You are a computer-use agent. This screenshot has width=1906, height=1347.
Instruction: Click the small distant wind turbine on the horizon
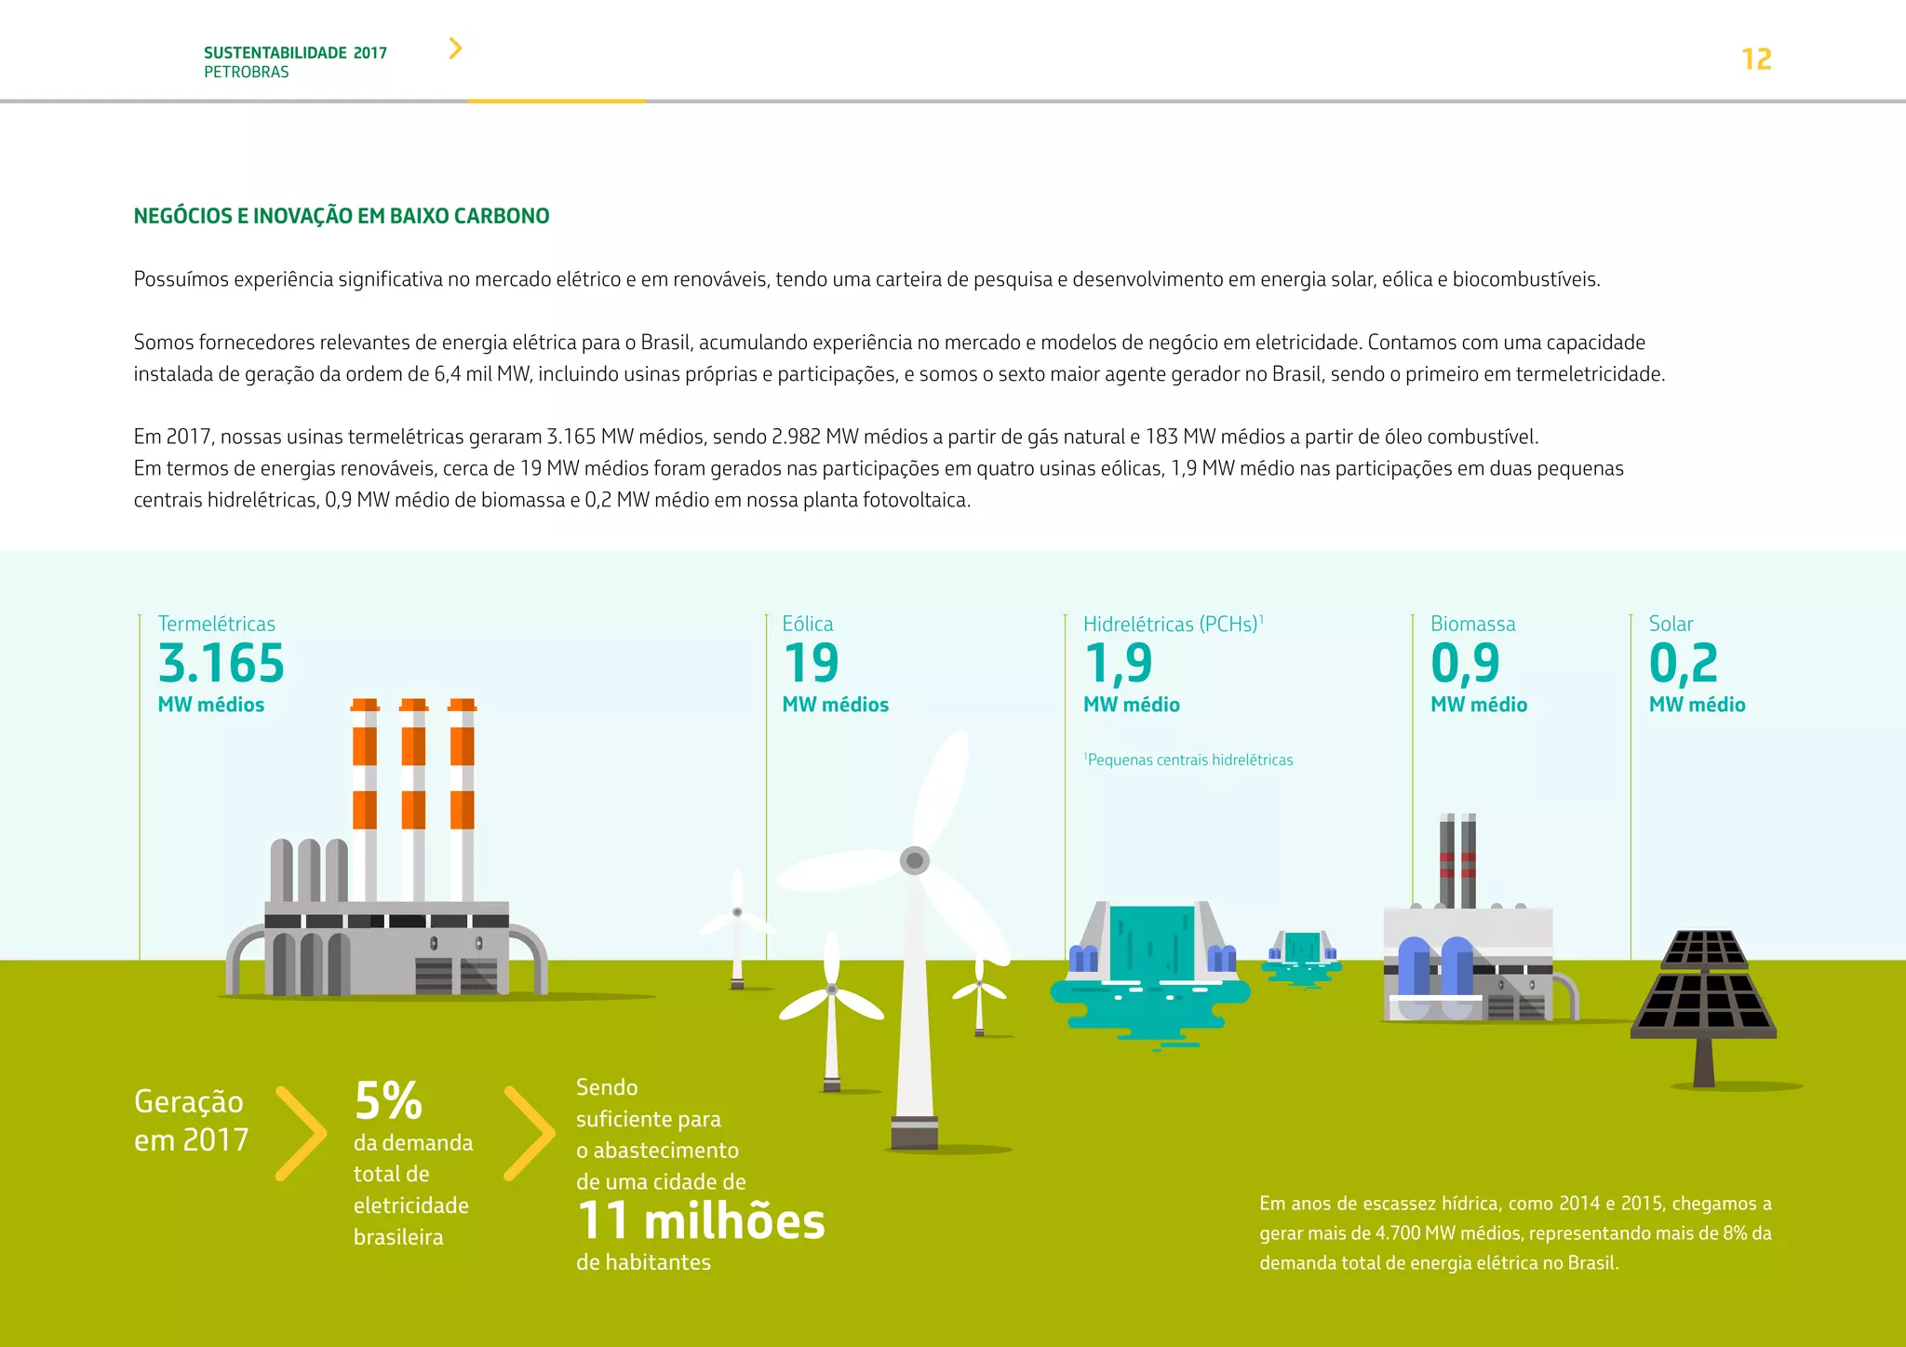[x=737, y=928]
